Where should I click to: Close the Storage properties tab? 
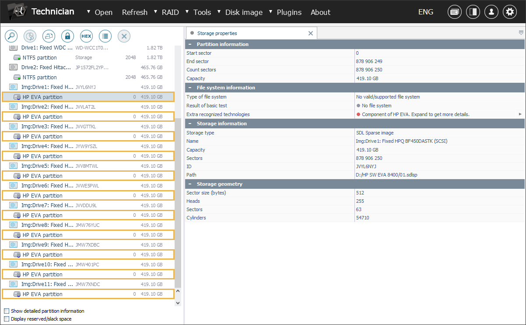pos(311,33)
